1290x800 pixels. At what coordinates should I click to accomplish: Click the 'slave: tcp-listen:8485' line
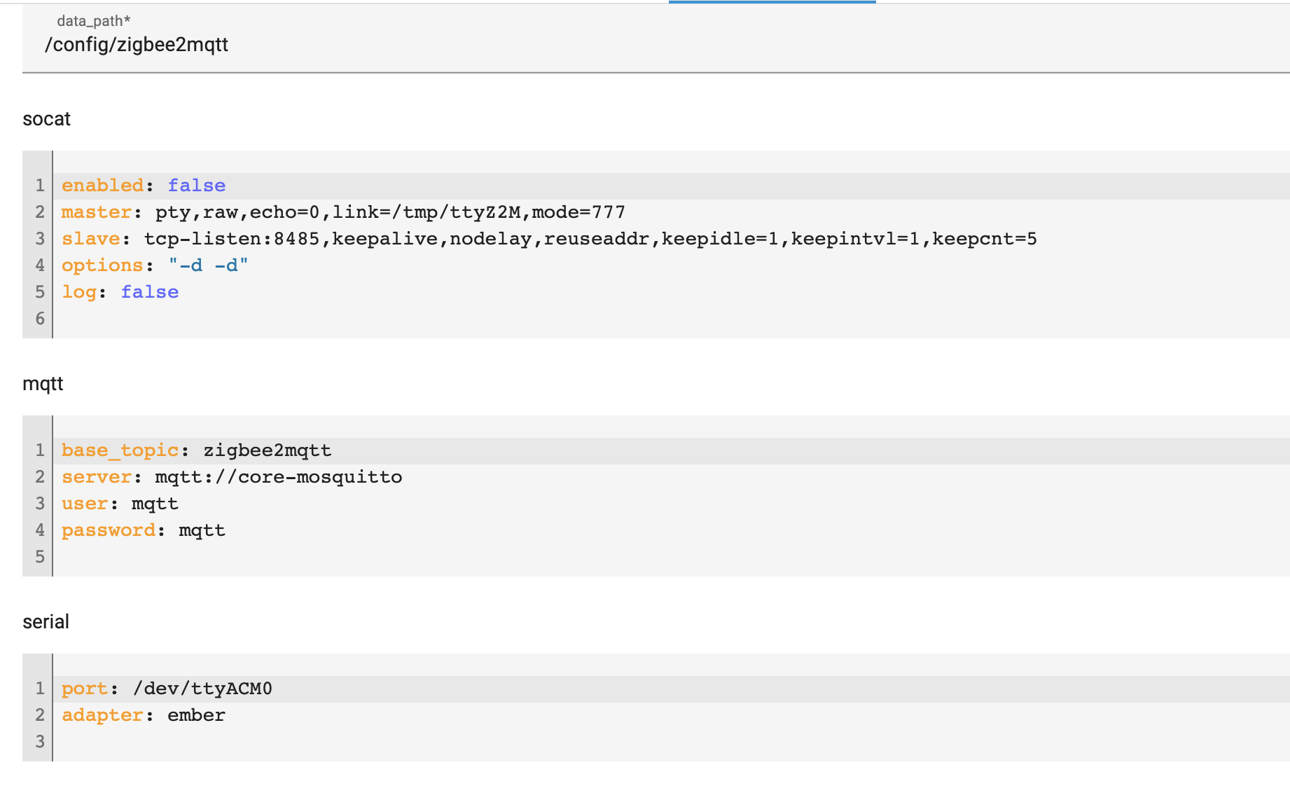tap(672, 239)
